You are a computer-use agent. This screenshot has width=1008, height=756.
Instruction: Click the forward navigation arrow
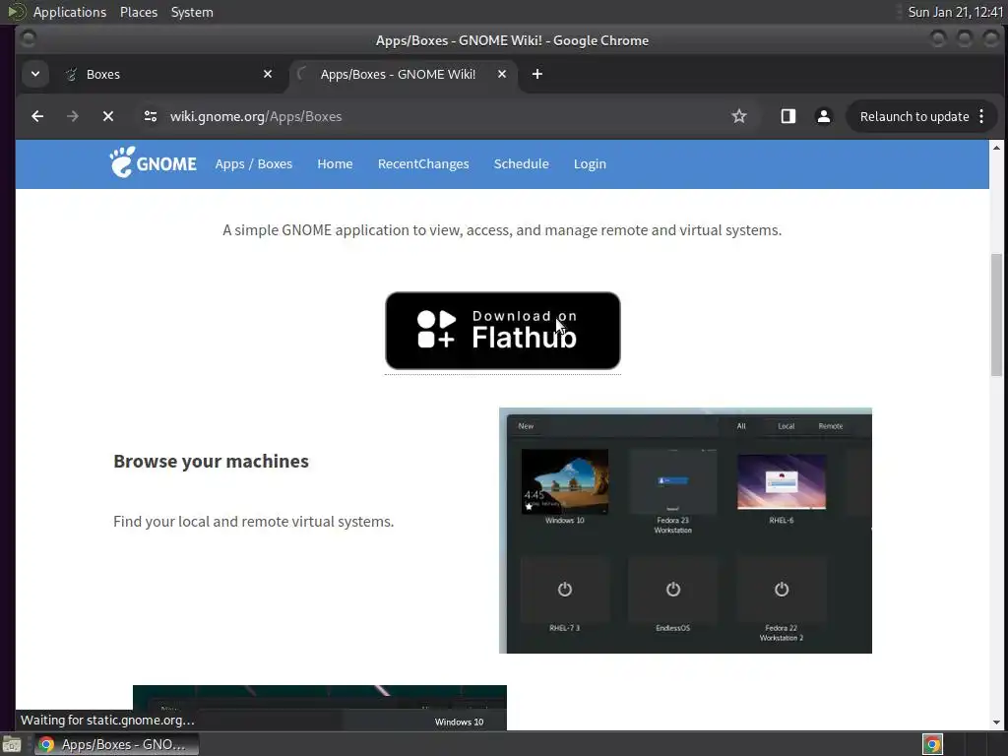click(x=73, y=116)
